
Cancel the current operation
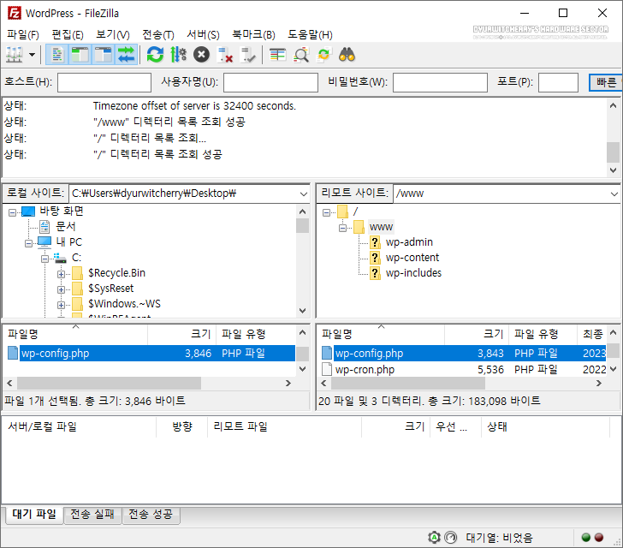[201, 55]
